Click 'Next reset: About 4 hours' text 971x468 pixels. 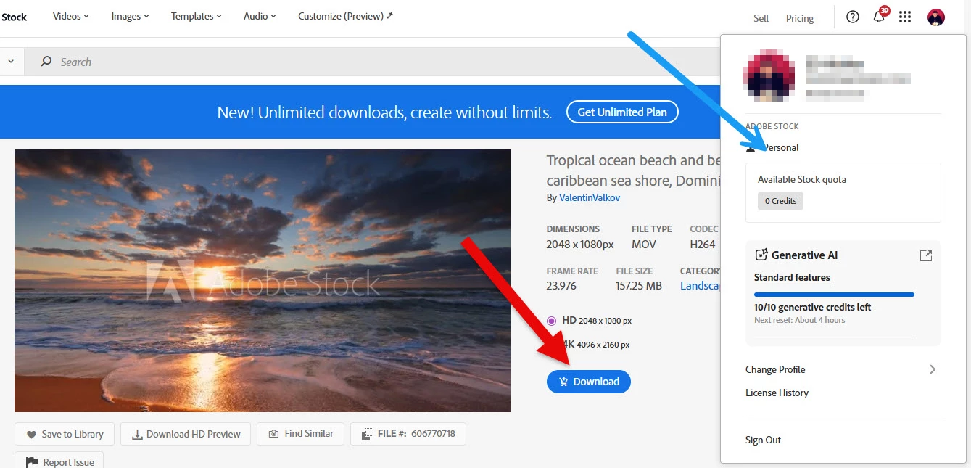[799, 320]
